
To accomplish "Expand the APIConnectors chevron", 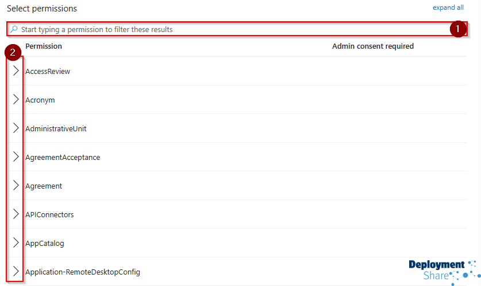I will click(x=16, y=214).
